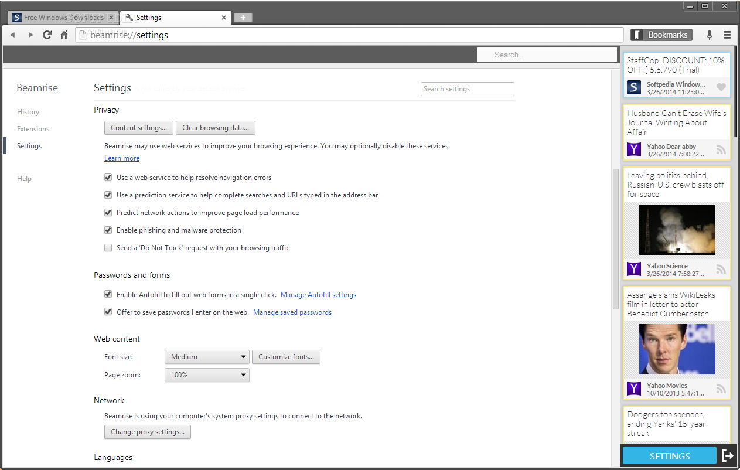Open 'Assange slams WikiLeaks film' headline

671,304
